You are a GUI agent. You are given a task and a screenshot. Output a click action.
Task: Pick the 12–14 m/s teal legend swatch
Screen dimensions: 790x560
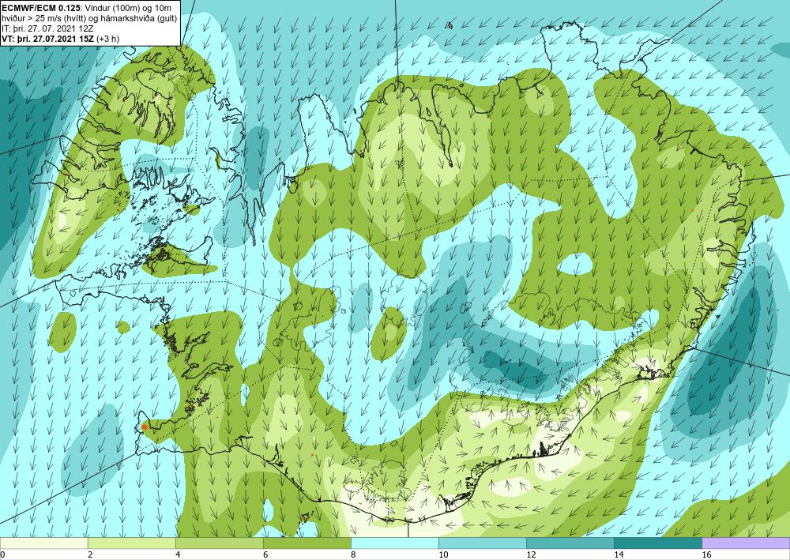pyautogui.click(x=570, y=543)
